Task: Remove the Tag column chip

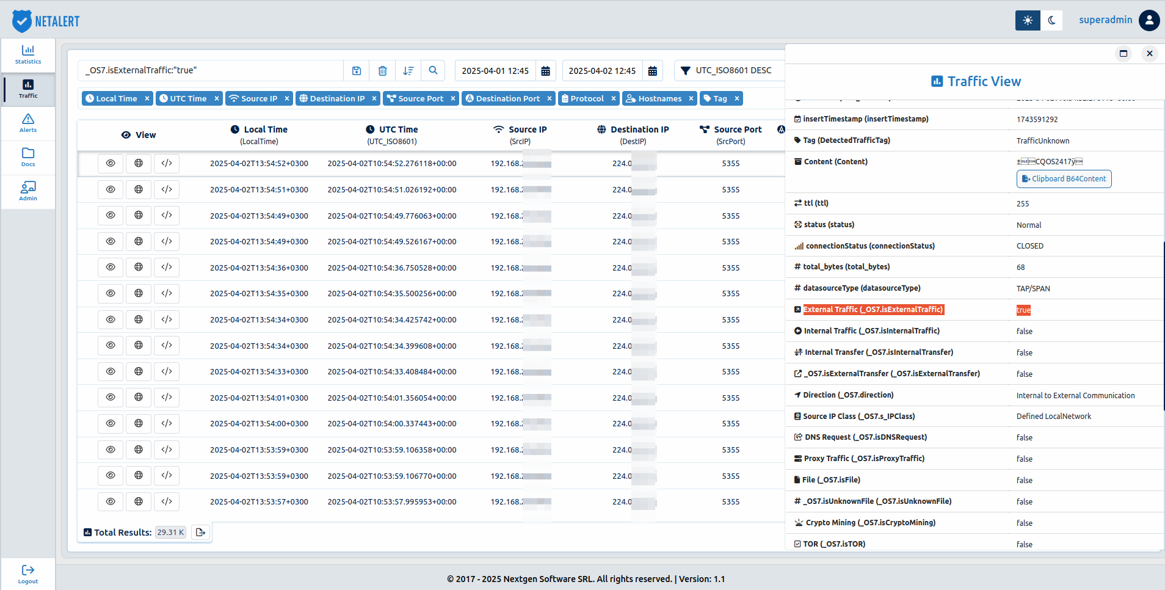Action: pos(737,98)
